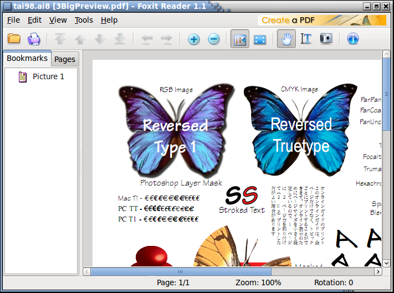
Task: Toggle the navigation panel button
Action: pyautogui.click(x=240, y=39)
